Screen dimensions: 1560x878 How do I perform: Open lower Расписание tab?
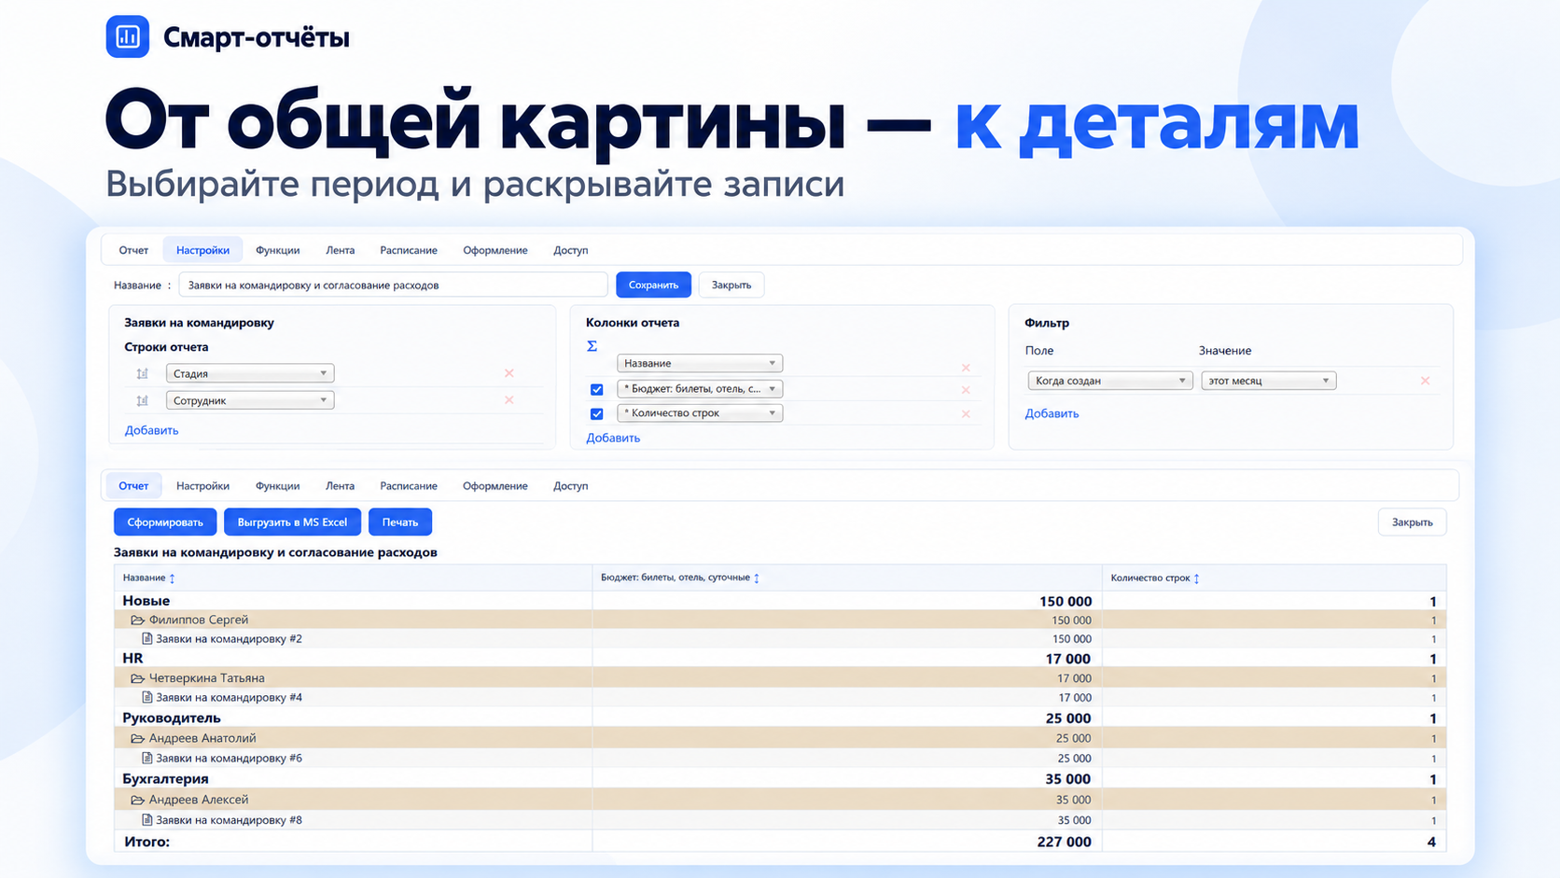point(409,486)
